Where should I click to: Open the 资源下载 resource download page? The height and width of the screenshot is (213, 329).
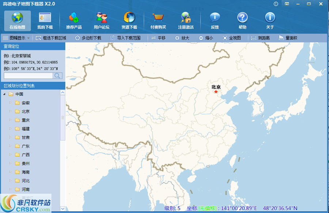(x=129, y=20)
